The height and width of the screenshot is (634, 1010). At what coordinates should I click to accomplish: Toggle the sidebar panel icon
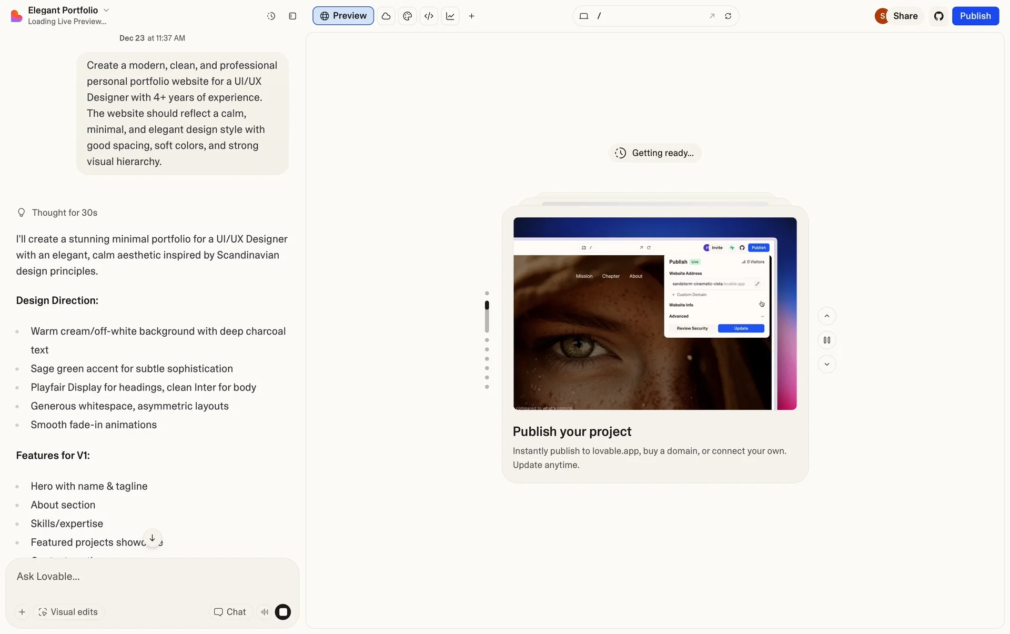[x=292, y=16]
